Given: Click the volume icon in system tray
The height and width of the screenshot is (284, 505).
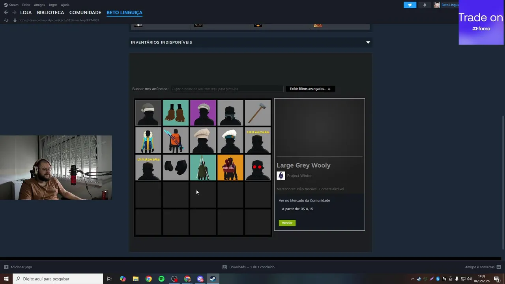Looking at the screenshot, I should click(x=469, y=279).
